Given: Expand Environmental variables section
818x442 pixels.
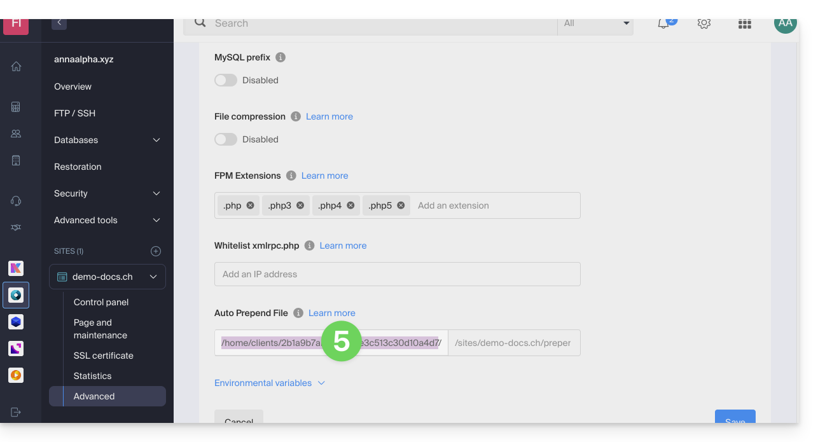Looking at the screenshot, I should click(270, 383).
